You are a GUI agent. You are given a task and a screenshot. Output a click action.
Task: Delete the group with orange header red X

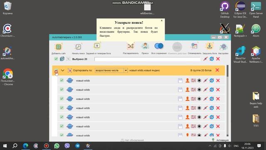(x=217, y=70)
